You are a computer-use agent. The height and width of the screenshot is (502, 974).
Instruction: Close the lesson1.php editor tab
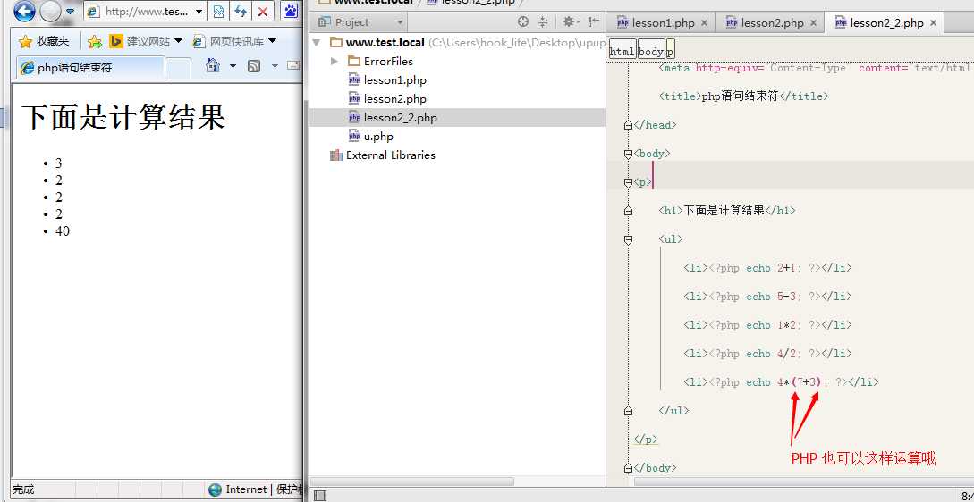704,23
